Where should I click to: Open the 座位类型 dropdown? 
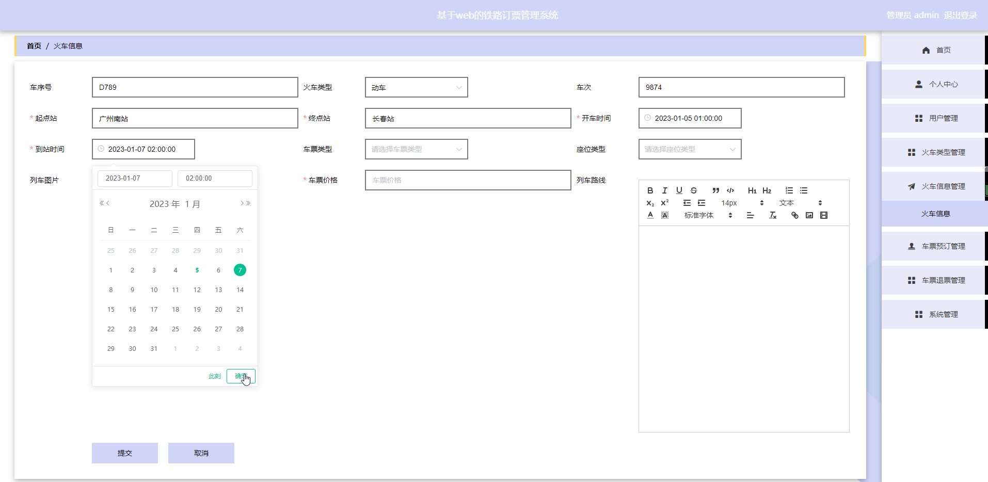coord(690,149)
